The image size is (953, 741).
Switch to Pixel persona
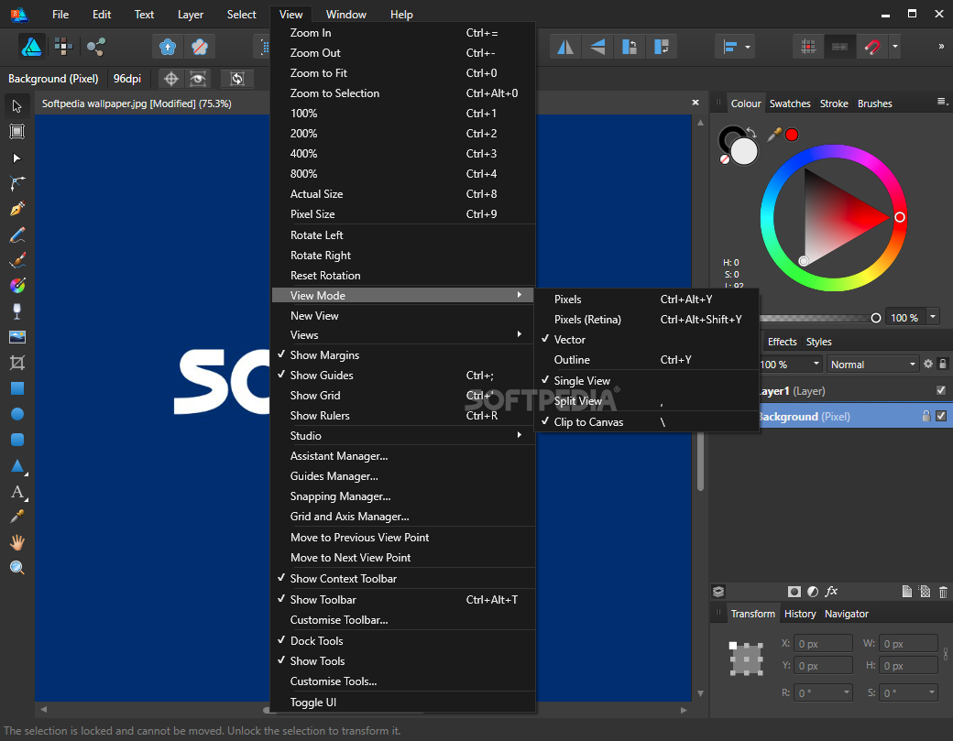[x=63, y=47]
